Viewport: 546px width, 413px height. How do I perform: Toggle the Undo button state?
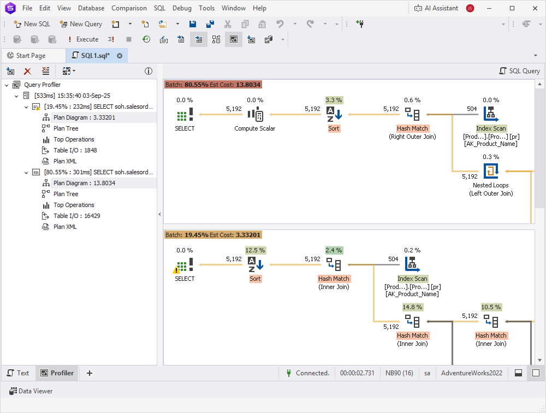click(280, 24)
